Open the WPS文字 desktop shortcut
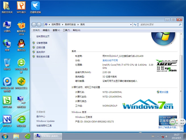The height and width of the screenshot is (140, 186). (7, 120)
